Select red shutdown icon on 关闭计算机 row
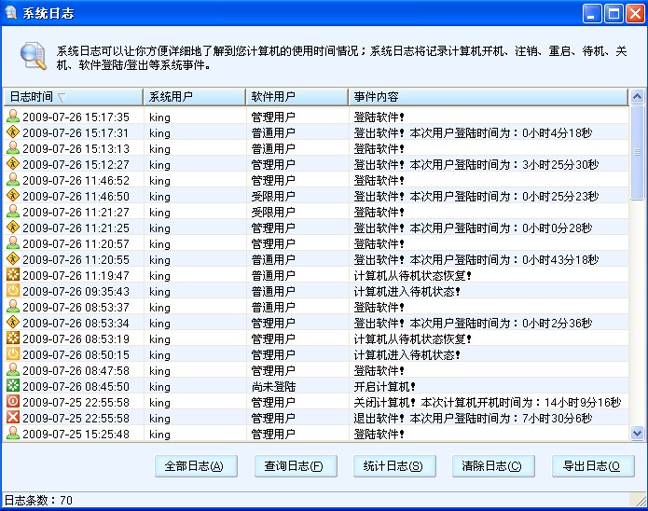648x511 pixels. [13, 402]
